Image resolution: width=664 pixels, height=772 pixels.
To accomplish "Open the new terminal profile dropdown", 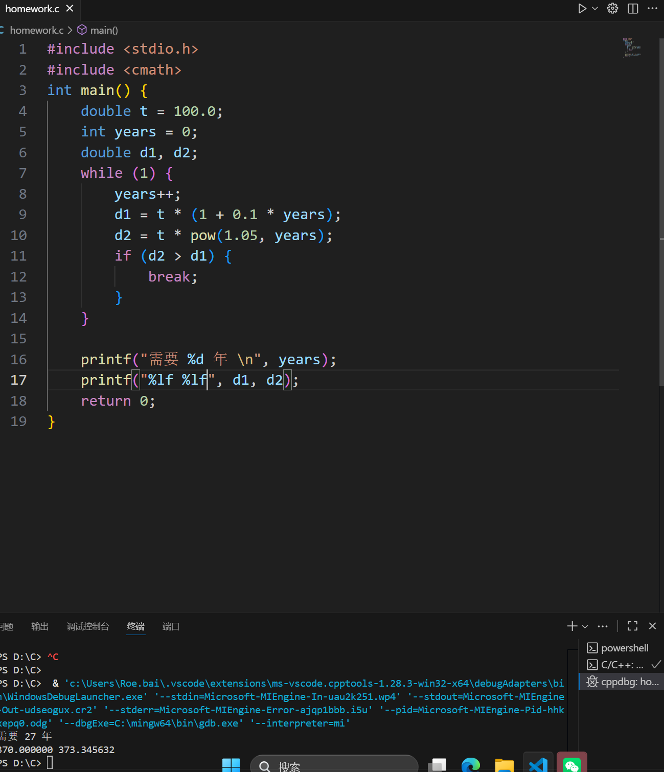I will (585, 626).
